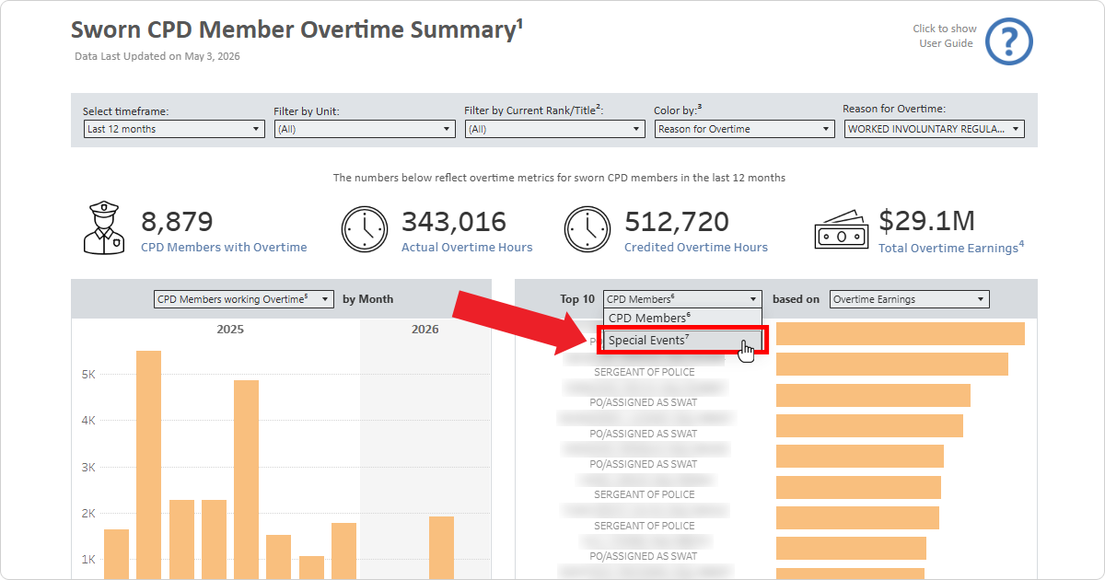Open the Color by dropdown
This screenshot has width=1105, height=580.
tap(745, 129)
